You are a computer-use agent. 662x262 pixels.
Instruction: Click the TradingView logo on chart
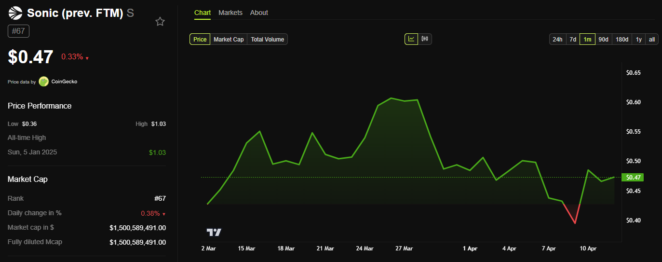pyautogui.click(x=214, y=232)
